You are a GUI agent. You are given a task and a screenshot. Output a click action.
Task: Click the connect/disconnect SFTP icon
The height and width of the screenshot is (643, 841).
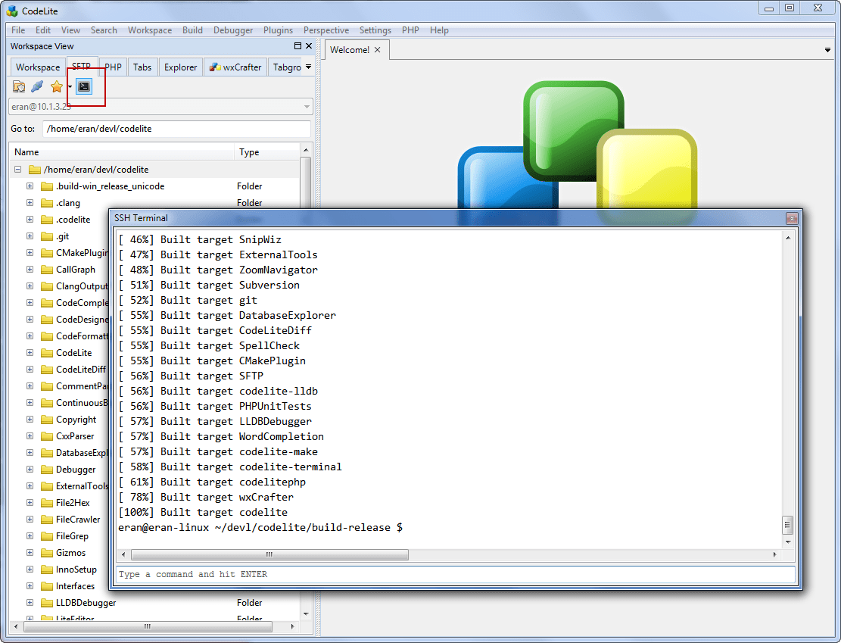pos(36,86)
